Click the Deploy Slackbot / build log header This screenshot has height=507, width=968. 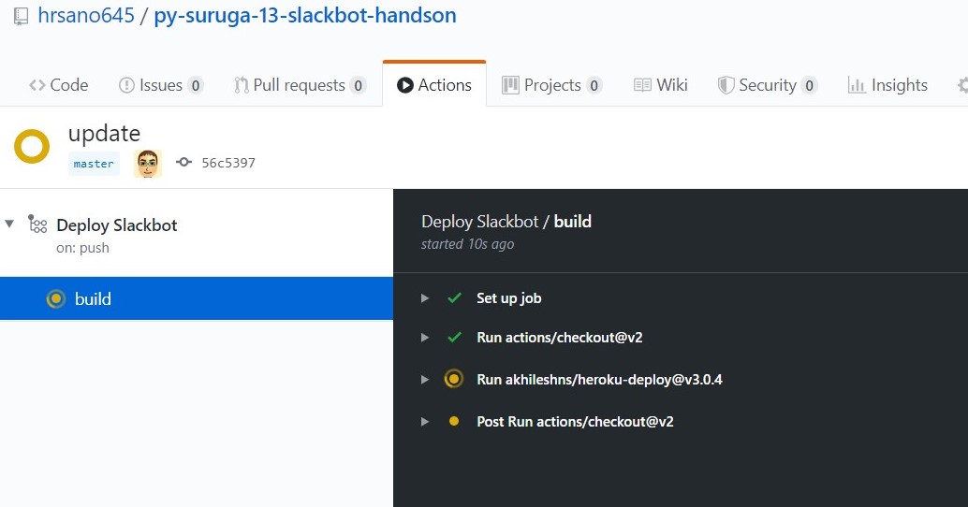[506, 222]
